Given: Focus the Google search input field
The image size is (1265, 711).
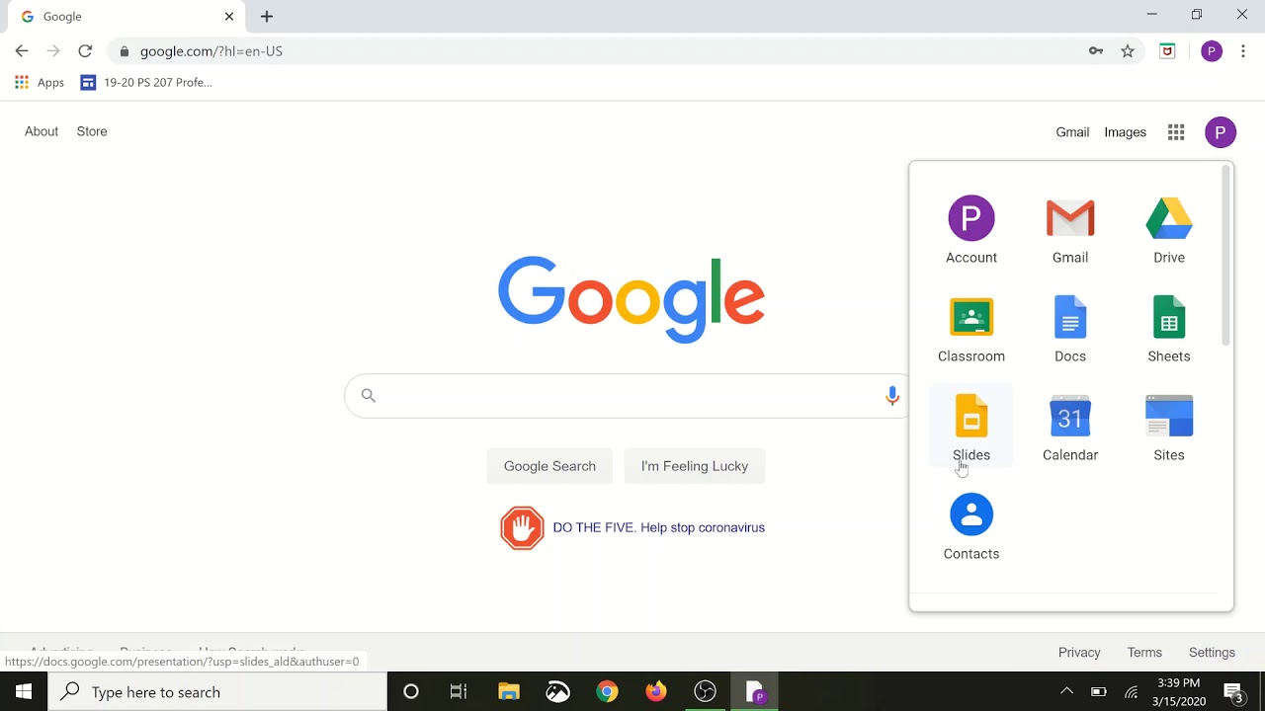Looking at the screenshot, I should (x=628, y=396).
